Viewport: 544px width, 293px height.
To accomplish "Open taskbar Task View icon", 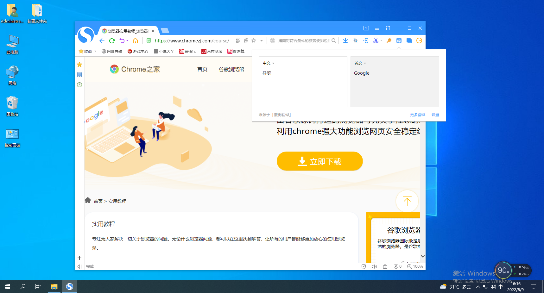I will click(38, 287).
